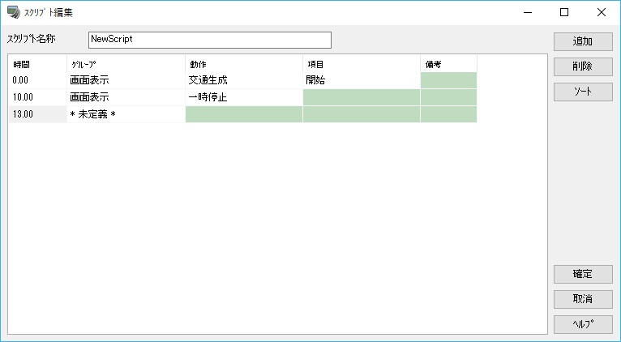Screen dimensions: 621x342
Task: Cancel editing with 取消
Action: (583, 299)
